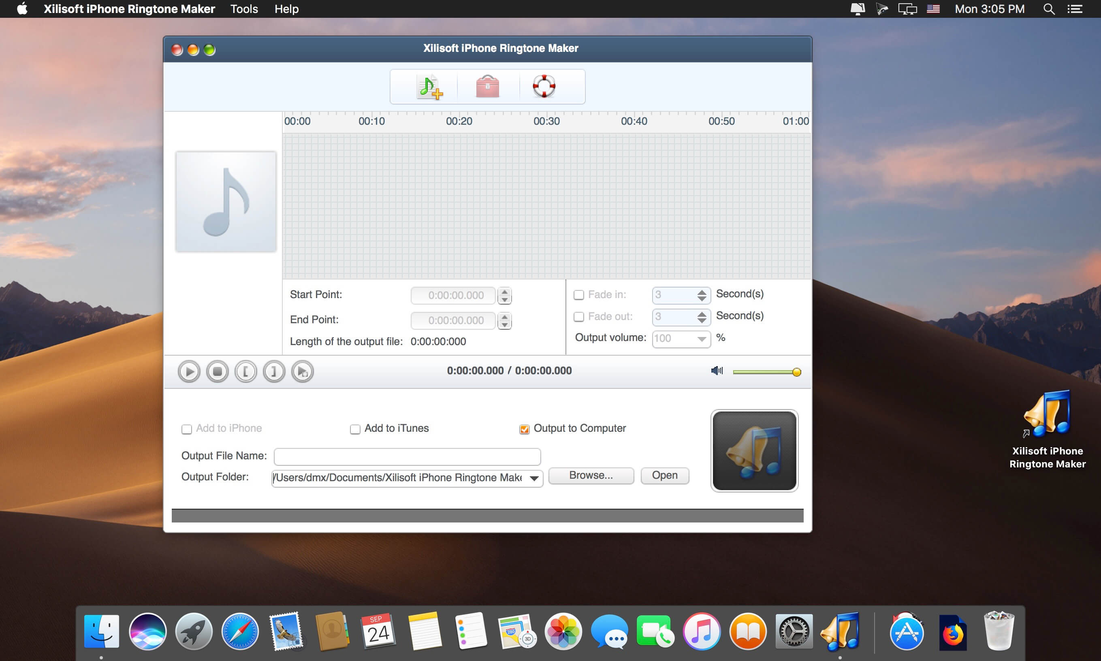Open Books from the Dock
1101x661 pixels.
pyautogui.click(x=748, y=631)
